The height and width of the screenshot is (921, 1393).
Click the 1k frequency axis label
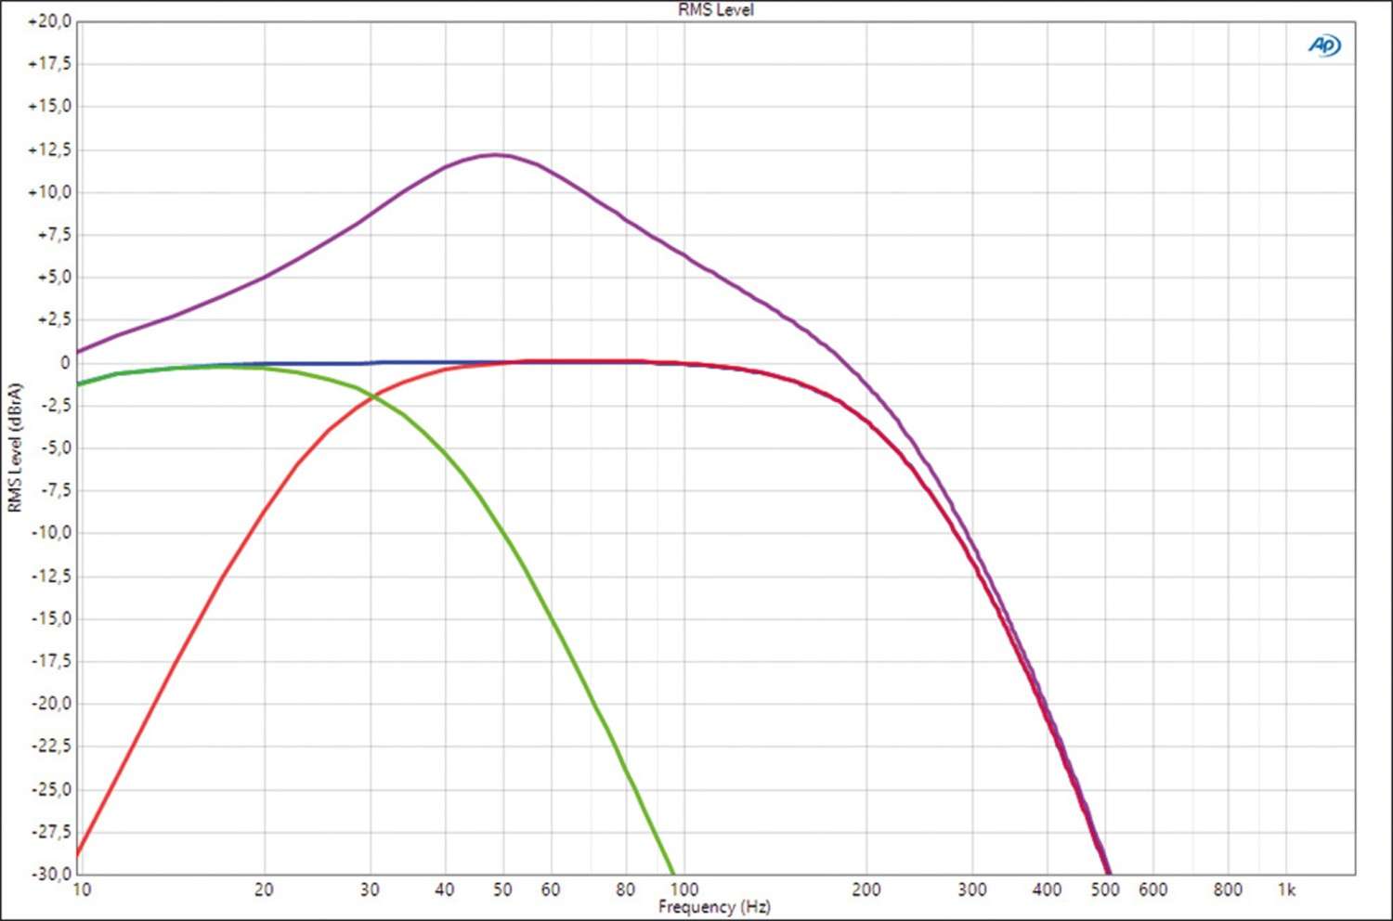[x=1286, y=889]
